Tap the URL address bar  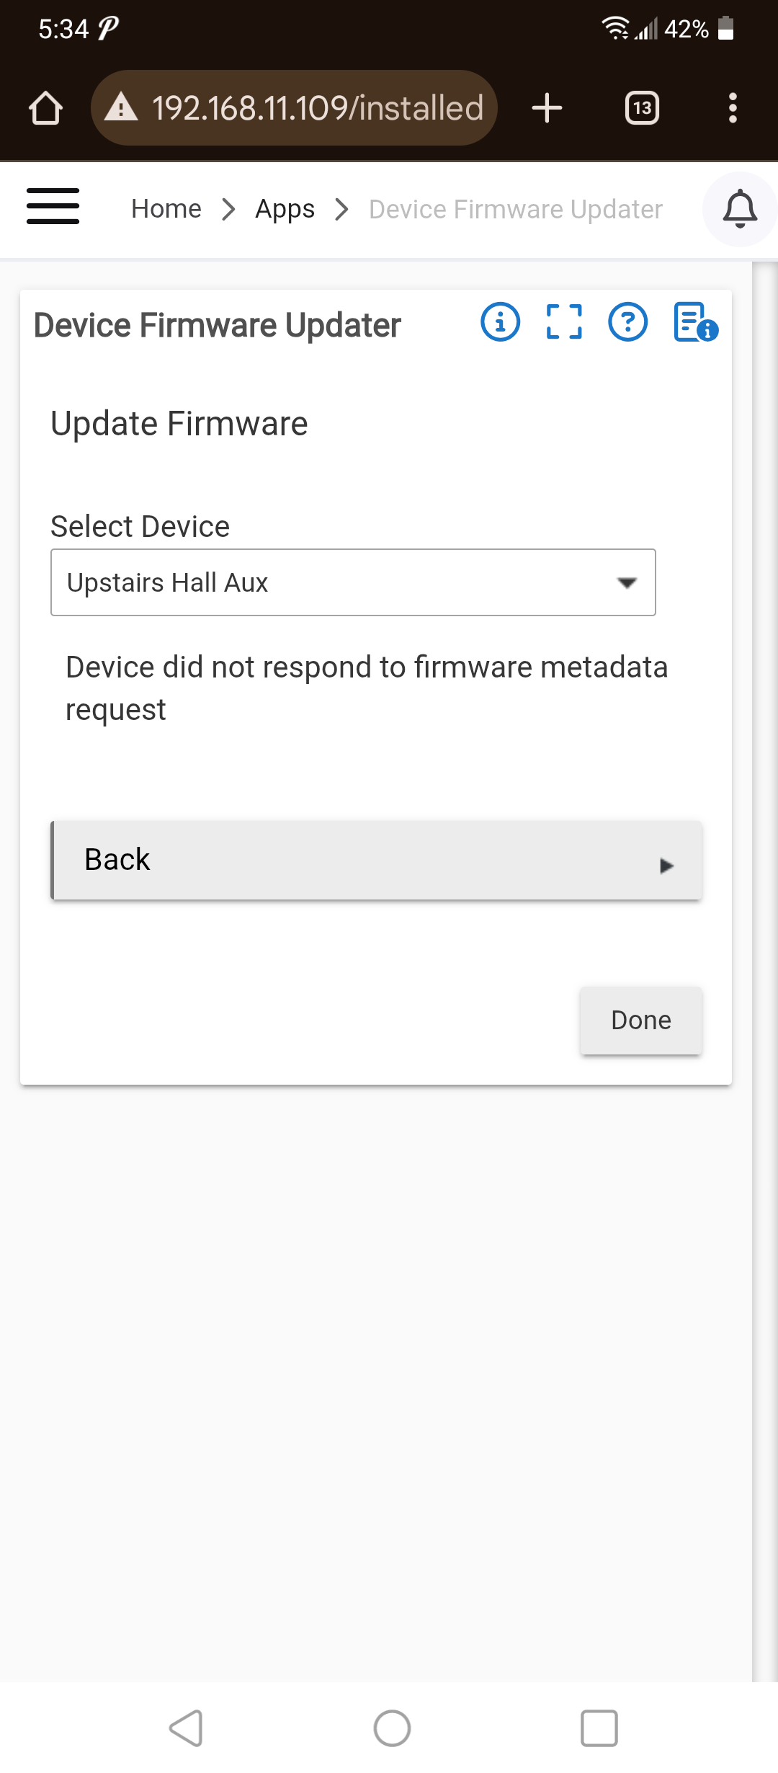point(317,108)
